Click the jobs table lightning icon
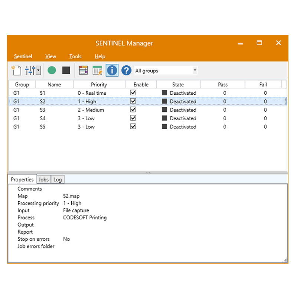The height and width of the screenshot is (297, 297). pyautogui.click(x=97, y=70)
